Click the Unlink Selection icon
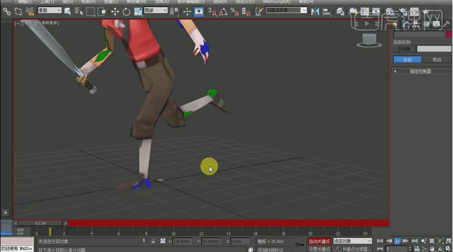 click(x=18, y=11)
